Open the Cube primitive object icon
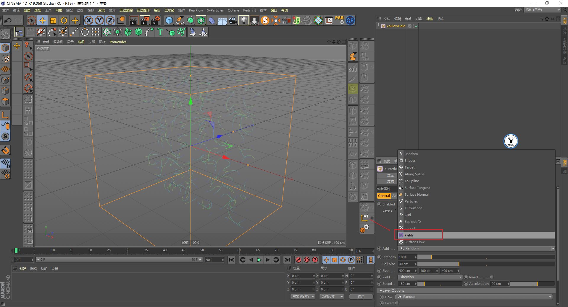568x307 pixels. coord(169,20)
